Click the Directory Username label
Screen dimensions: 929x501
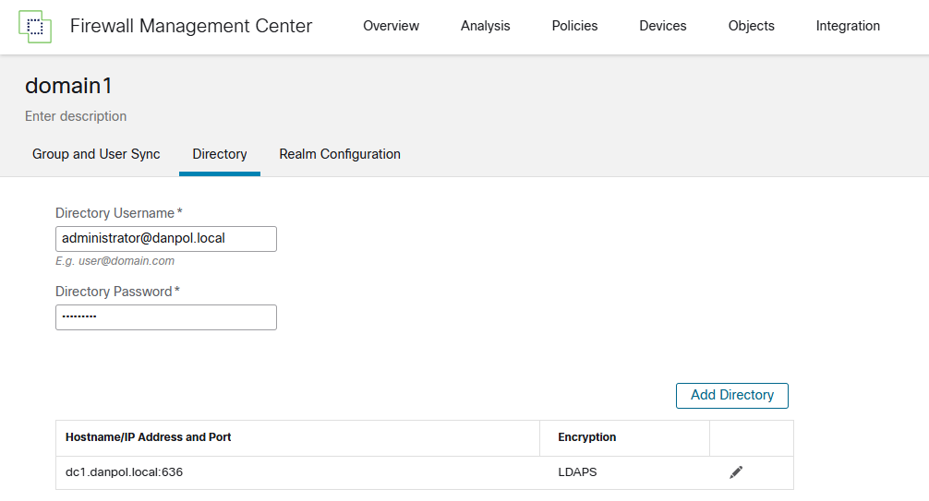click(x=118, y=213)
